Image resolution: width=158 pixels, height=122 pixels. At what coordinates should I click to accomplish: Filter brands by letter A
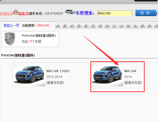tap(58, 26)
